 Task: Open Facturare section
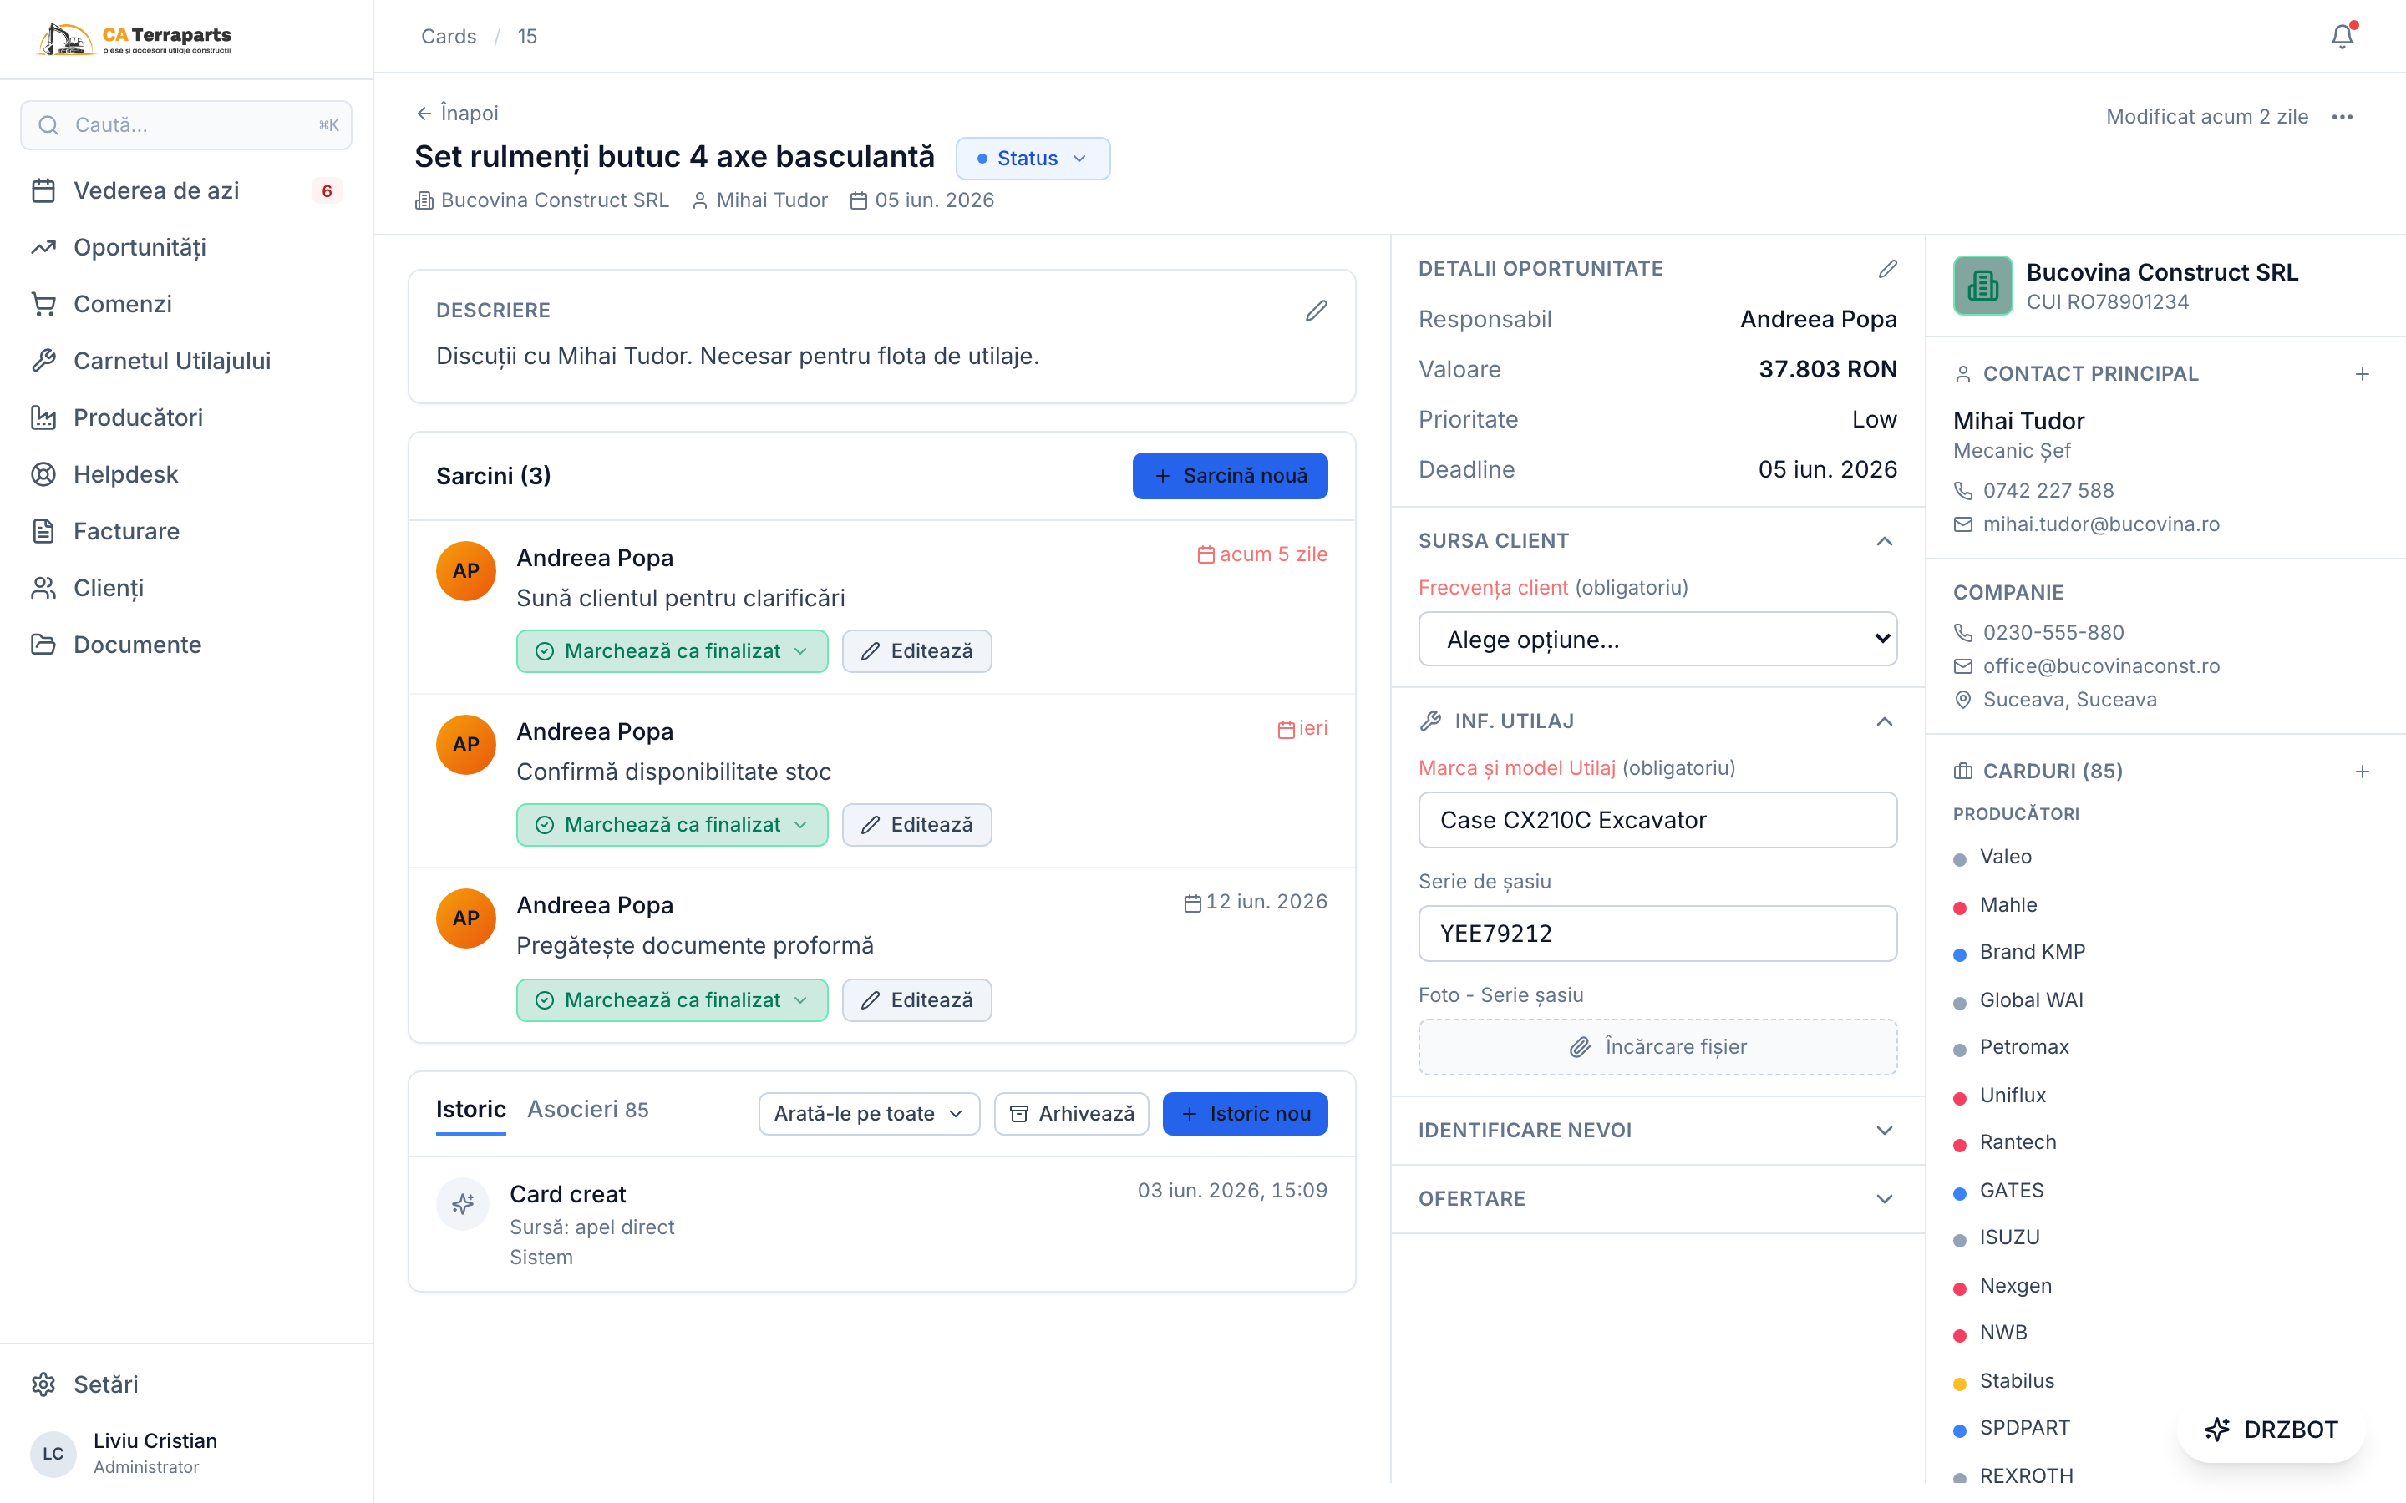186,531
